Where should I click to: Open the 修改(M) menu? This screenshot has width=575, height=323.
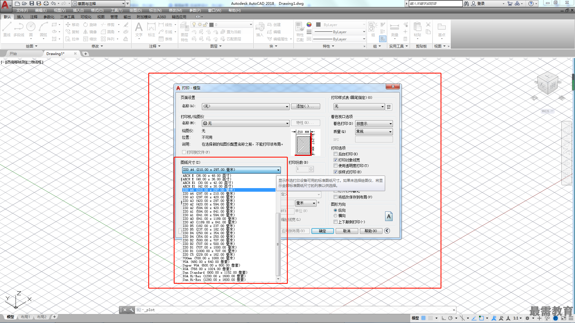point(175,10)
